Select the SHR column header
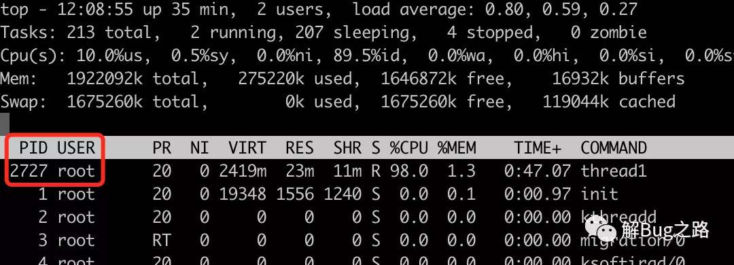The image size is (734, 265). point(347,148)
